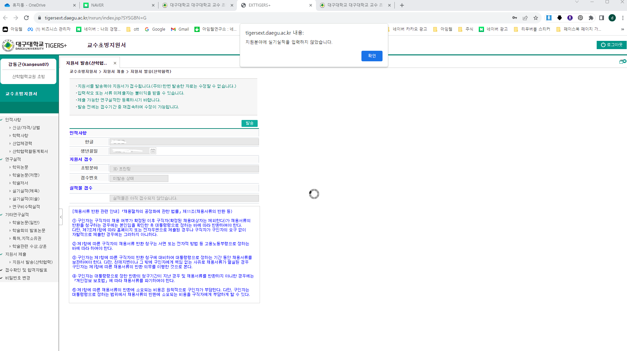This screenshot has width=627, height=351.
Task: Open the Chrome side panel icon
Action: 602,18
